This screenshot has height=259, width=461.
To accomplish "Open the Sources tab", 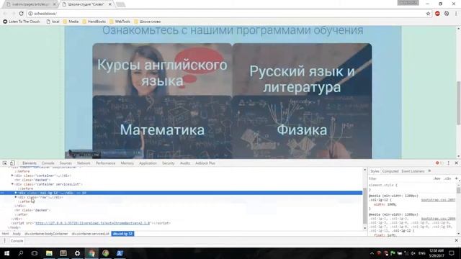I will coord(66,163).
